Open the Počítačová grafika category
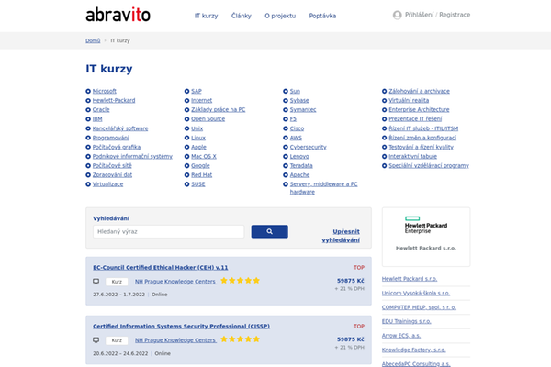This screenshot has height=367, width=551. click(117, 147)
